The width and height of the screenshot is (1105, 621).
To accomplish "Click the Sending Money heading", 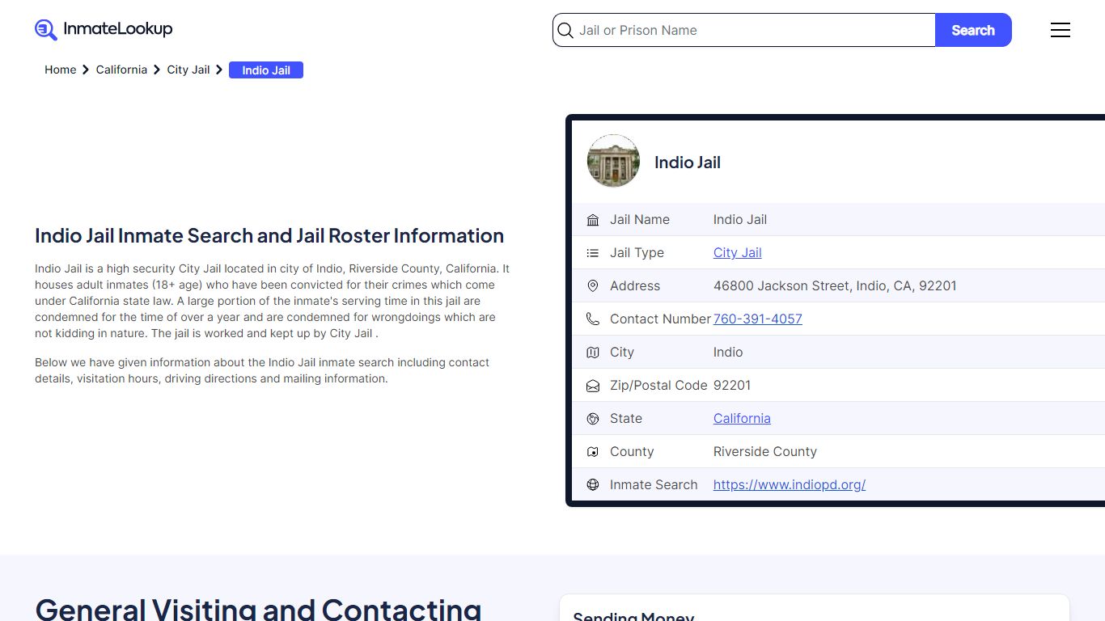I will (633, 617).
